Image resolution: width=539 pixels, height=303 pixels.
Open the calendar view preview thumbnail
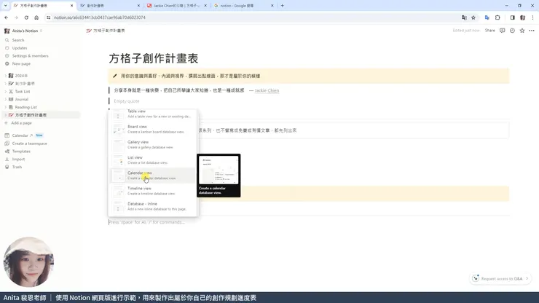(x=219, y=170)
